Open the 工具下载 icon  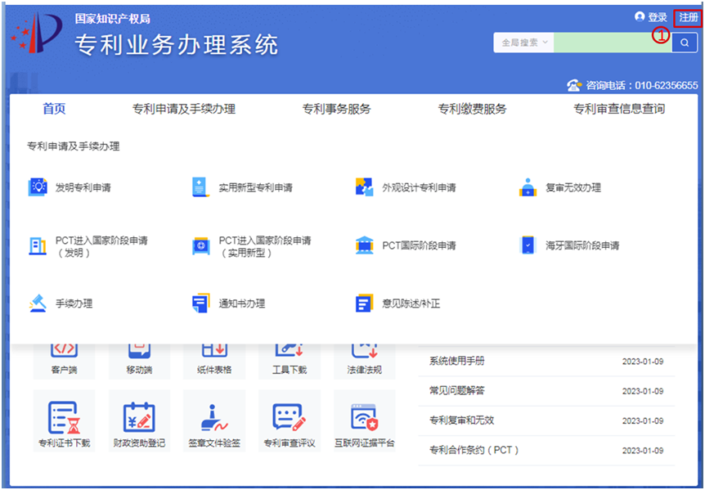[289, 350]
